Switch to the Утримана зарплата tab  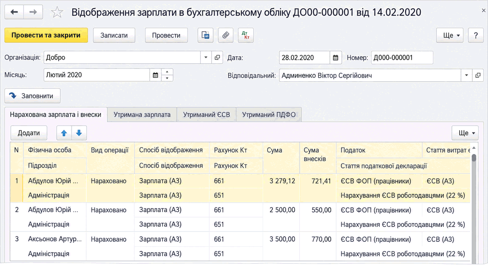click(142, 115)
